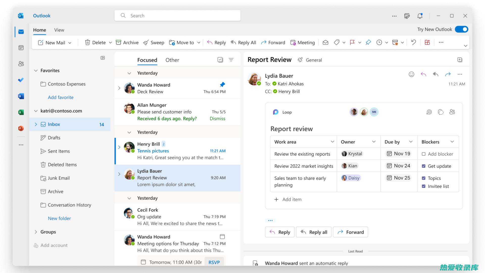
Task: Open the Sent Items folder
Action: point(59,151)
